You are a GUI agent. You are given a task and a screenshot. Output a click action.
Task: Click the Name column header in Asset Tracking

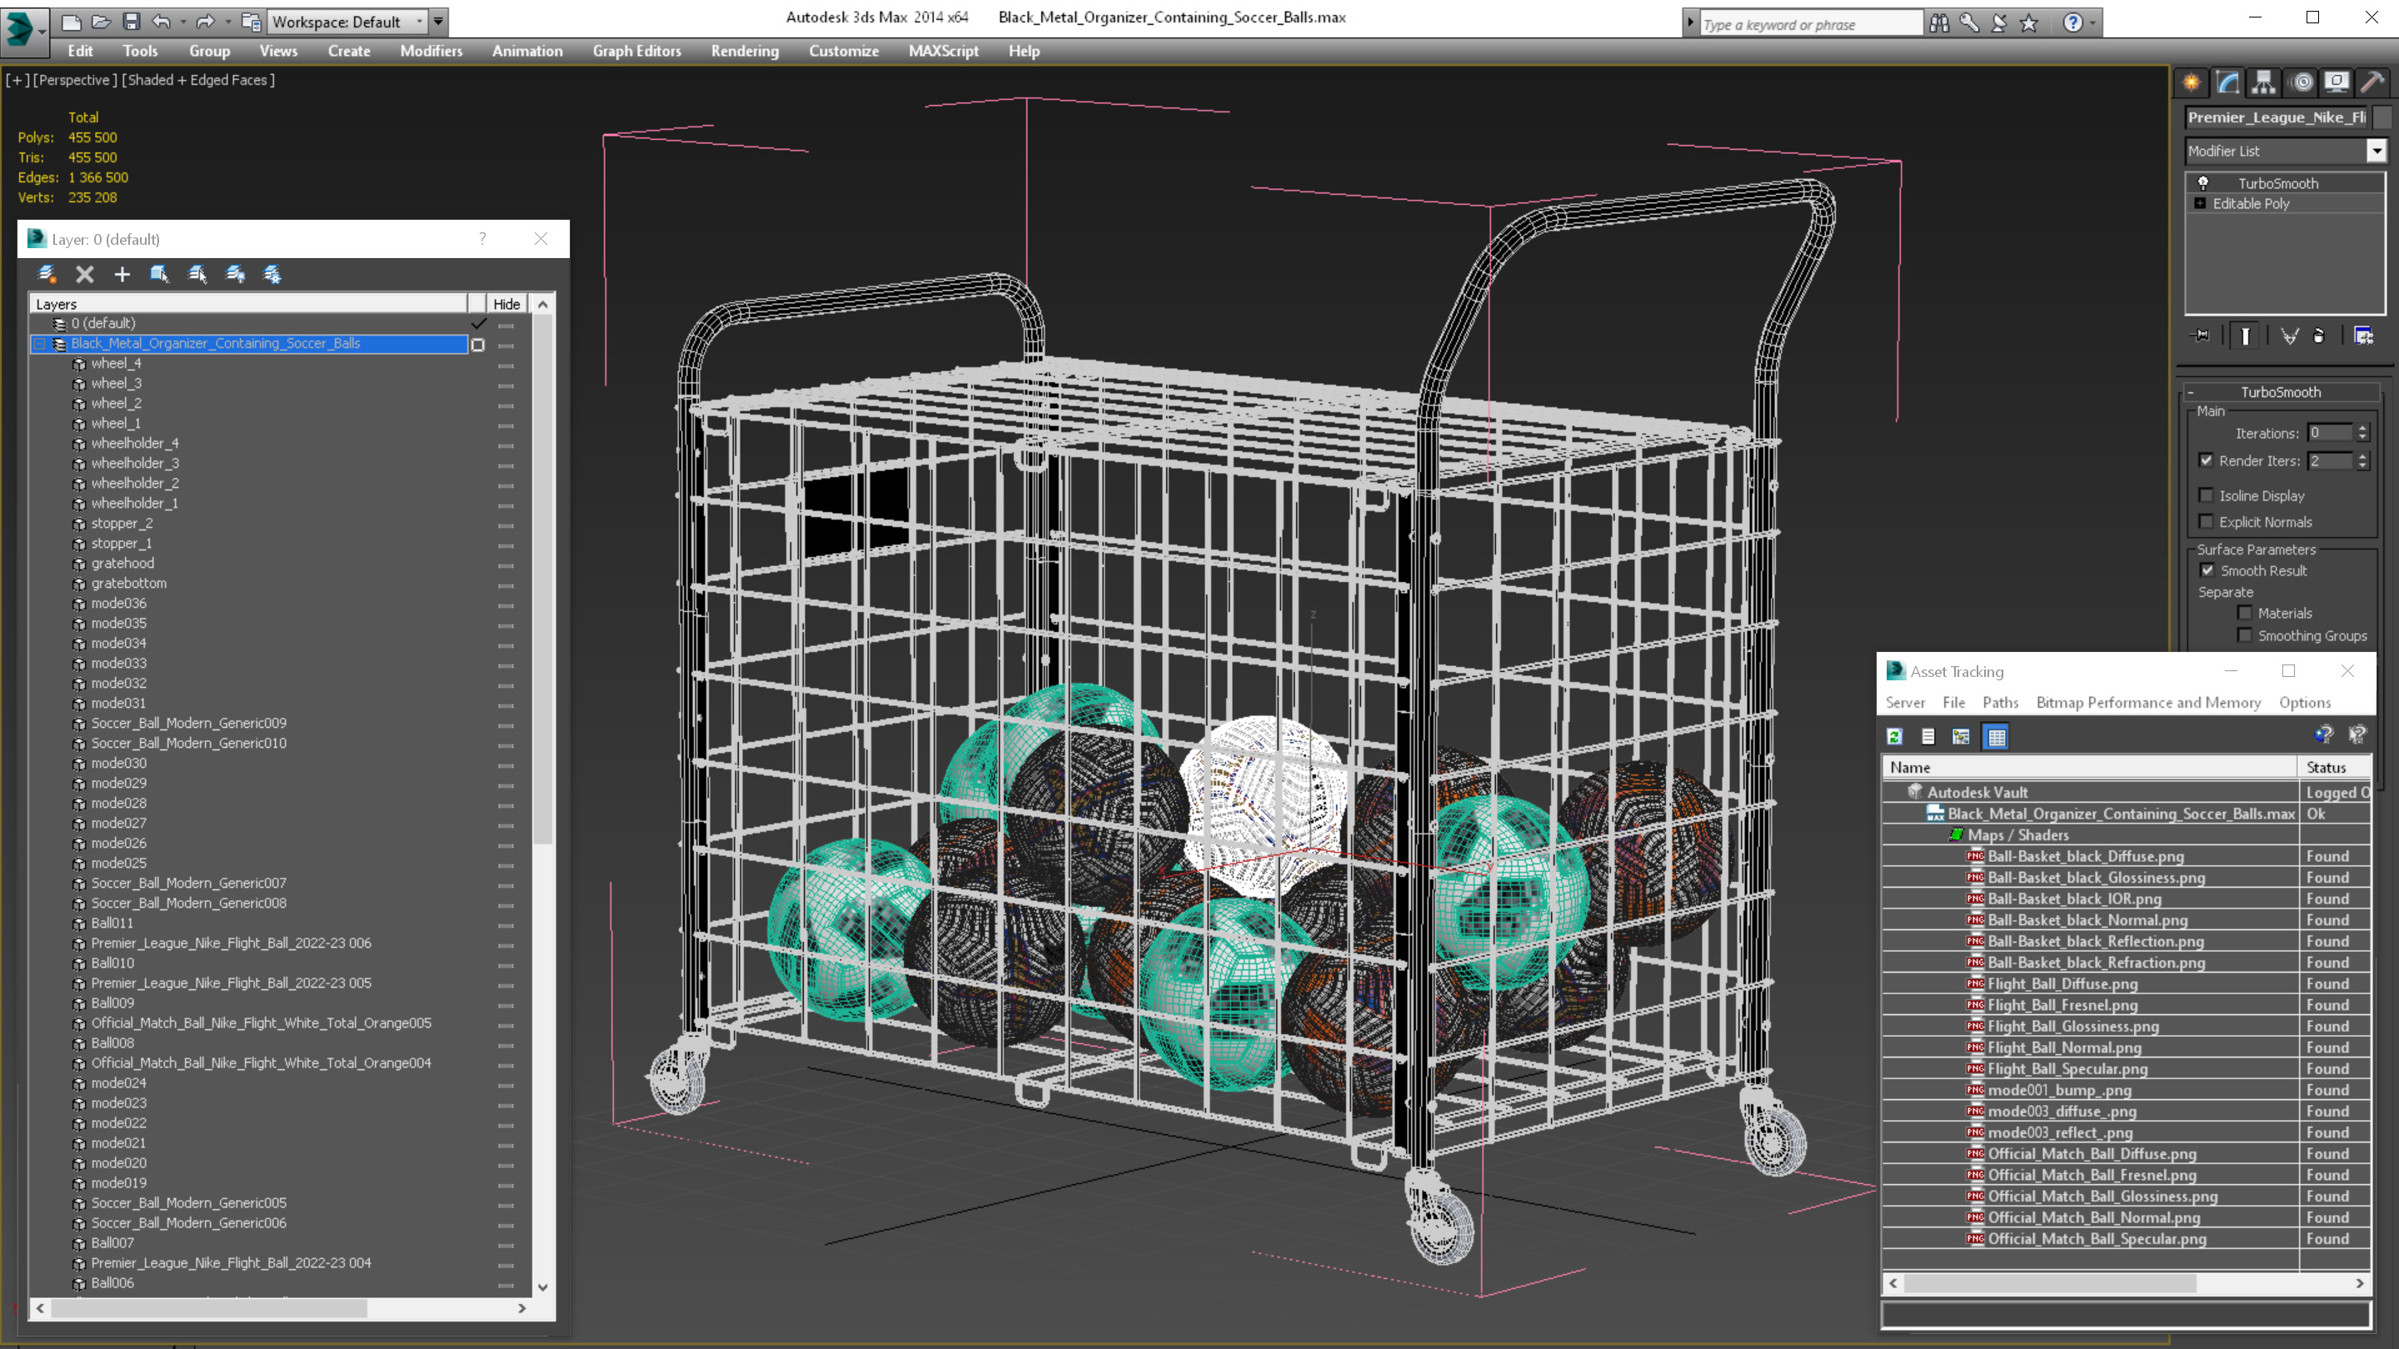pos(2089,767)
